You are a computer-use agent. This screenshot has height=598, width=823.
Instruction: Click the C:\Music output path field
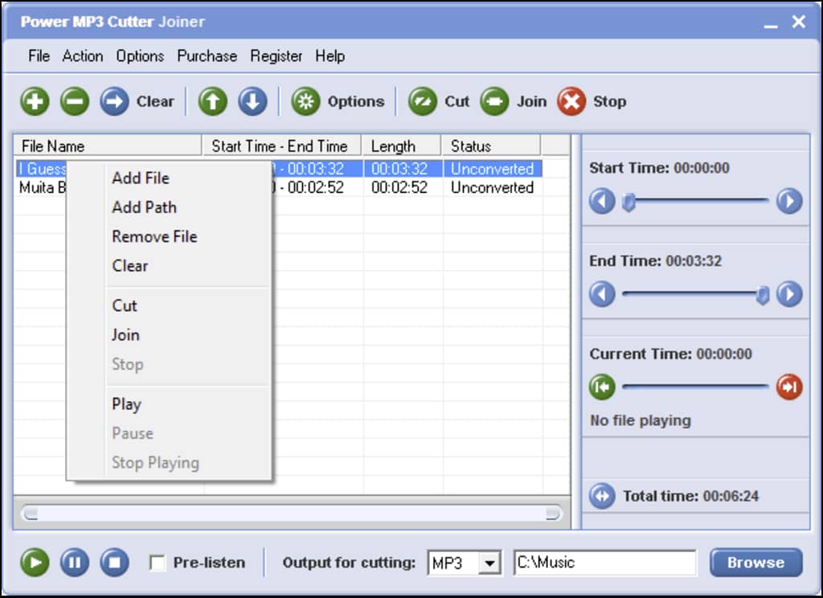tap(604, 563)
